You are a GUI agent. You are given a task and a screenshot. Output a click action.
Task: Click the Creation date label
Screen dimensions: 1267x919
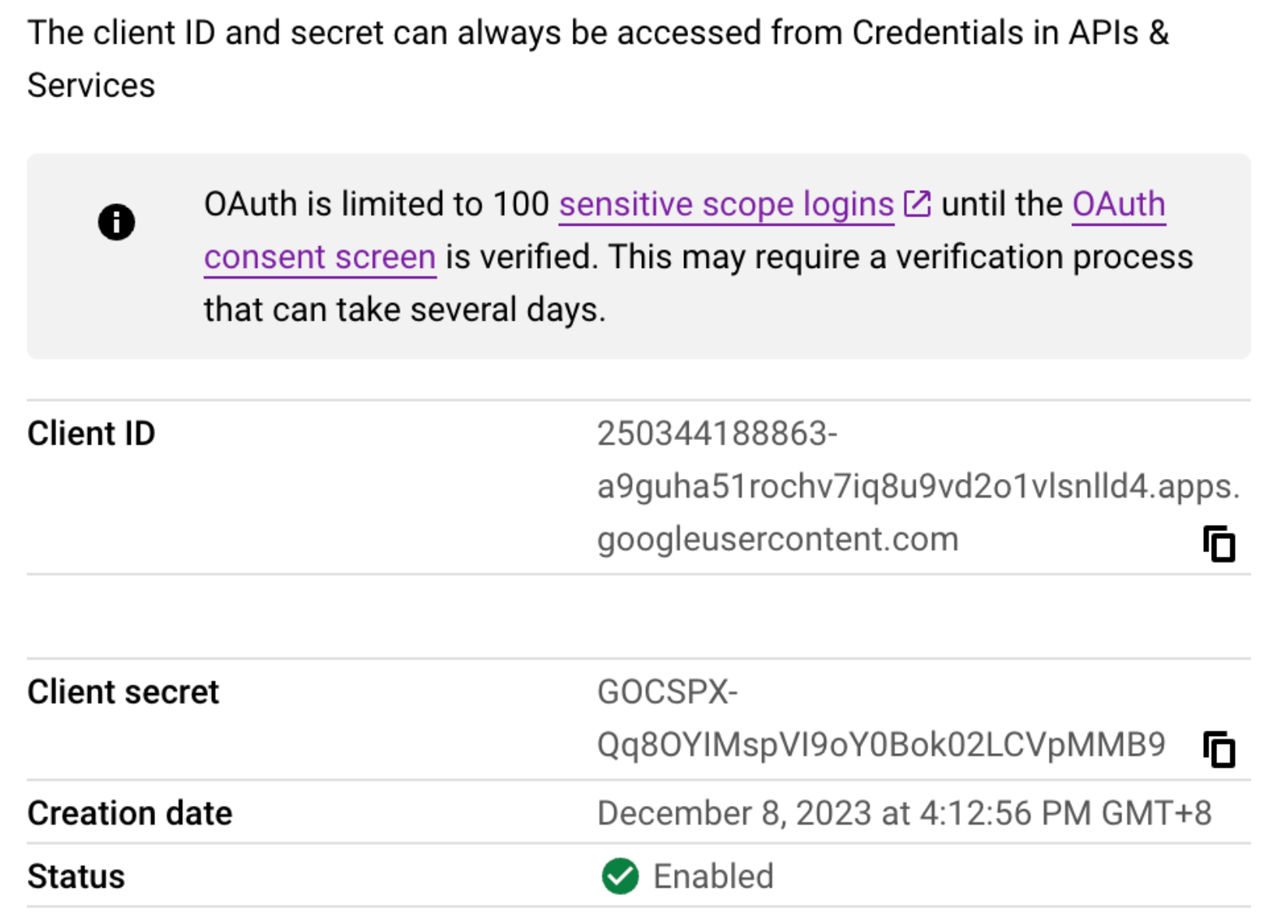pos(129,813)
